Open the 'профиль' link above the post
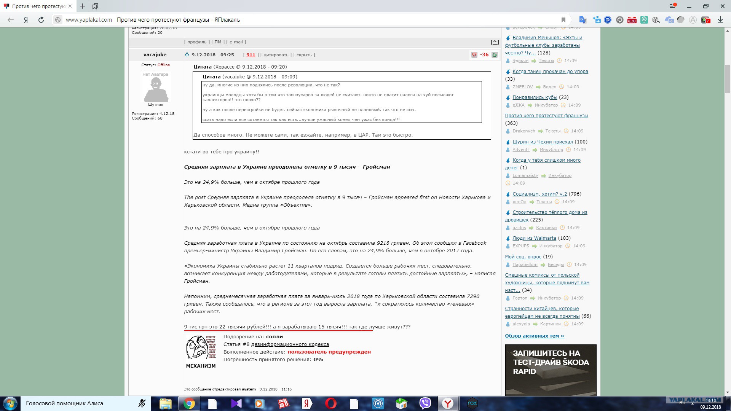 coord(197,42)
